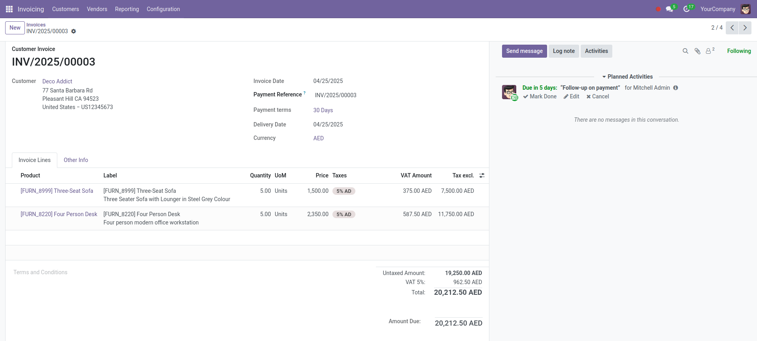Open the AED currency link
The height and width of the screenshot is (341, 757).
[319, 138]
